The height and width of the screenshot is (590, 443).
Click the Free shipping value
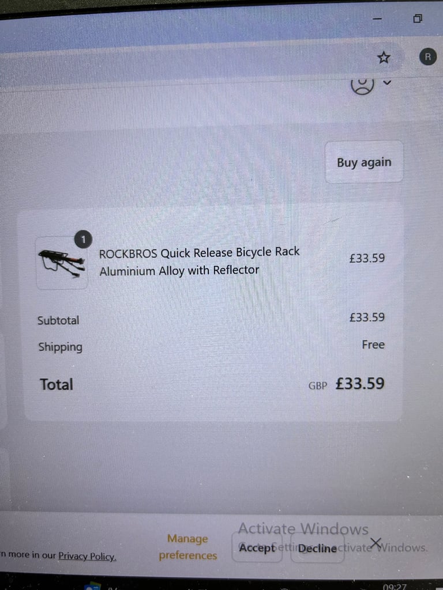(373, 345)
